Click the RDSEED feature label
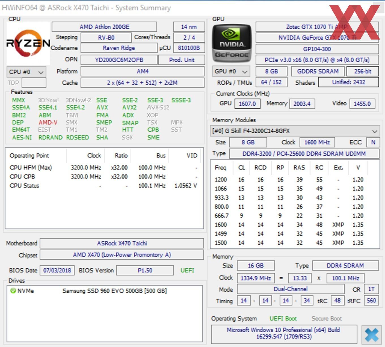 78,138
